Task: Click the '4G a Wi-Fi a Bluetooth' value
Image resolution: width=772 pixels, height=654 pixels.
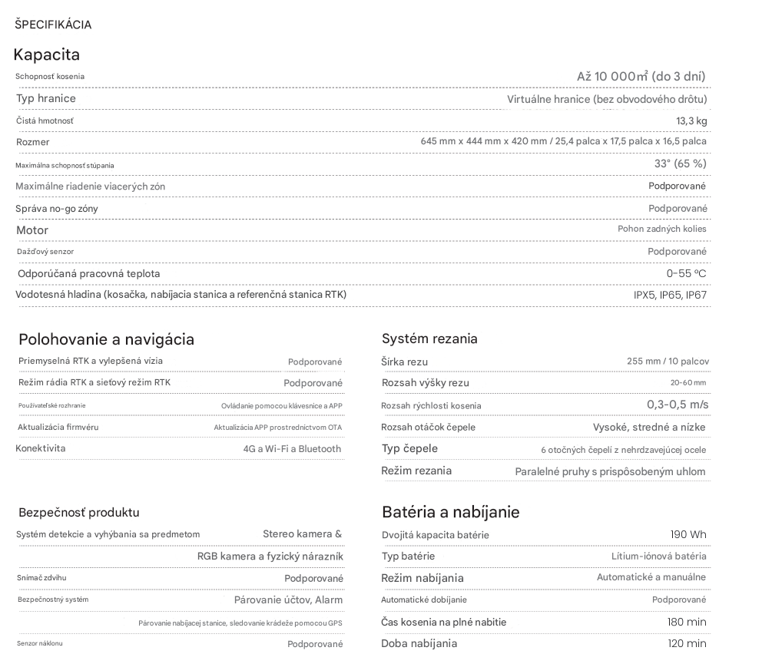Action: [x=292, y=449]
